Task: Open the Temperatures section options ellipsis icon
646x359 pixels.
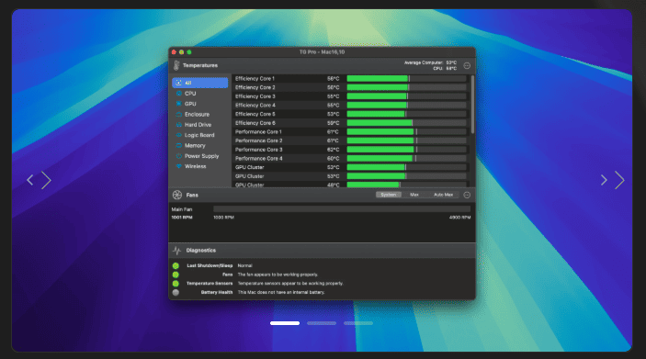Action: click(467, 66)
